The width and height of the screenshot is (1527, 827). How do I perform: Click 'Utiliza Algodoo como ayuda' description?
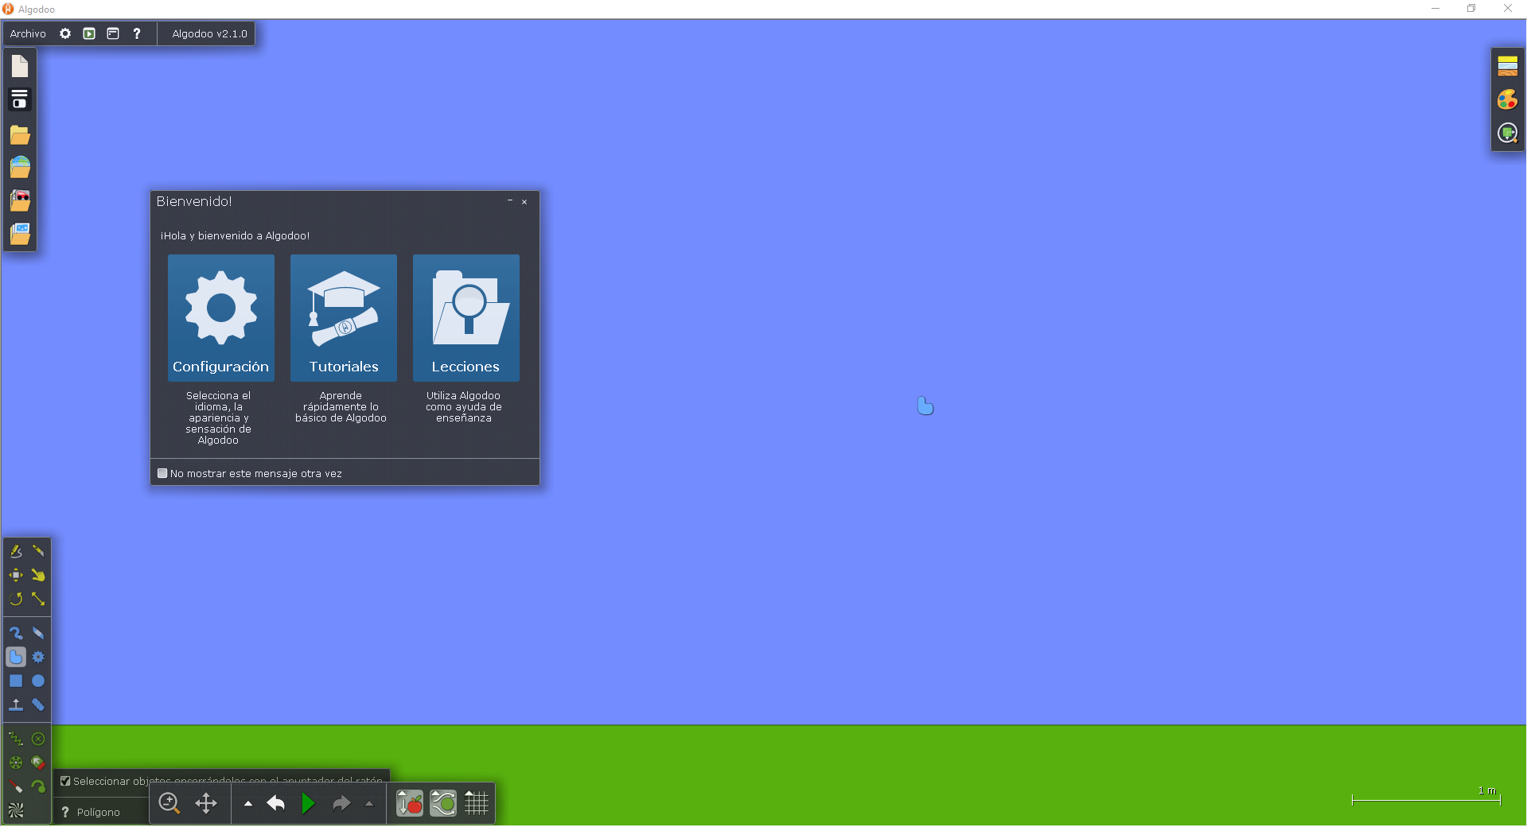[464, 406]
